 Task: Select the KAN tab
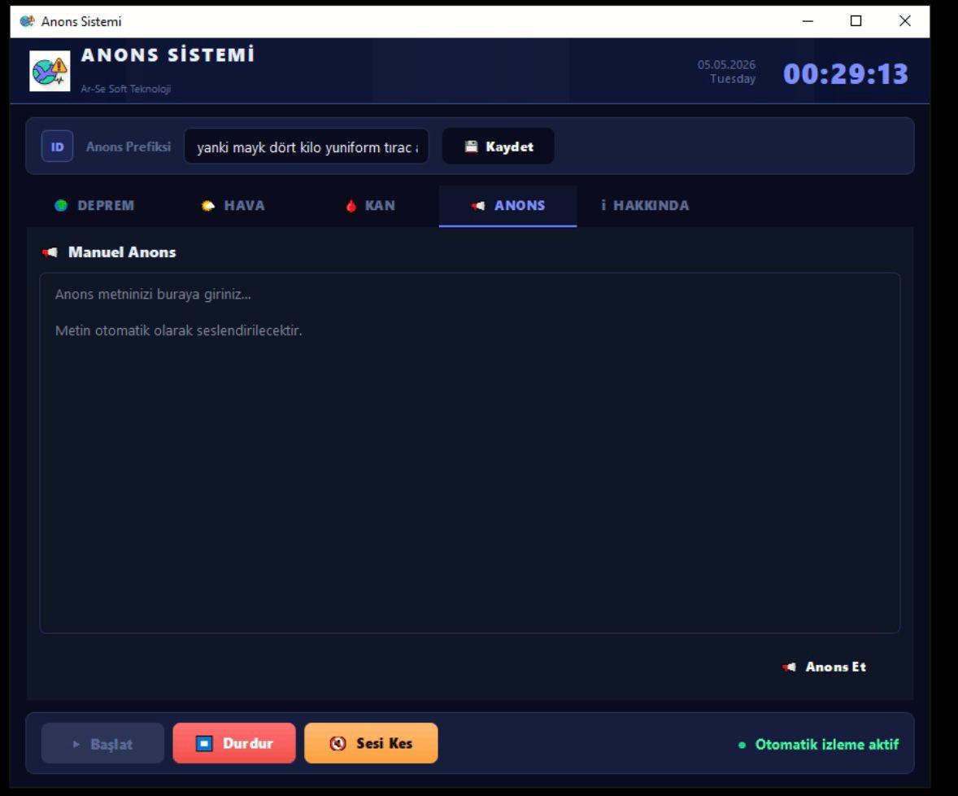pos(370,206)
